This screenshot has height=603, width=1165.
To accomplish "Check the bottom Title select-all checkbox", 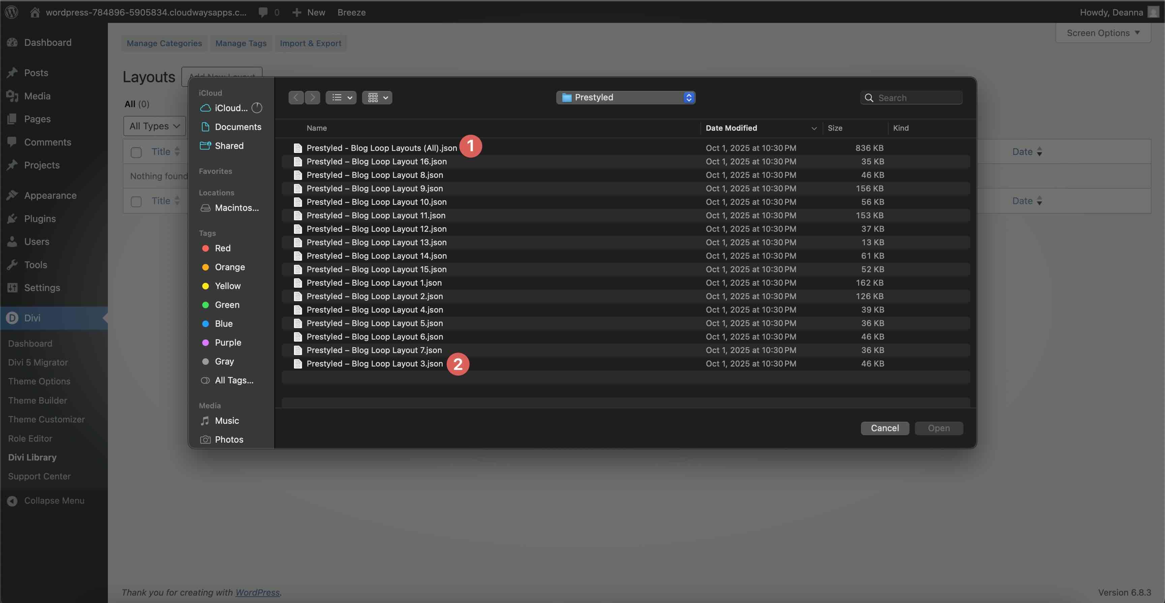I will (136, 201).
